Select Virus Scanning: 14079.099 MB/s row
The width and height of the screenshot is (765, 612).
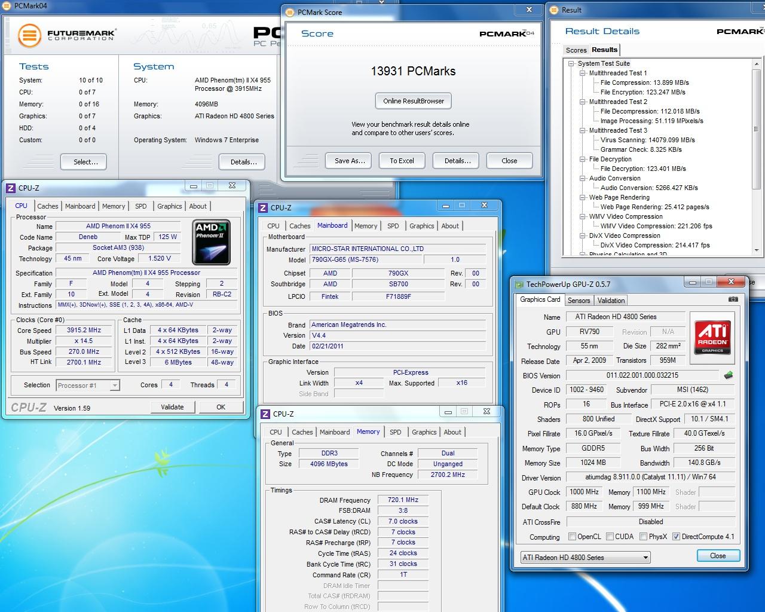point(647,140)
